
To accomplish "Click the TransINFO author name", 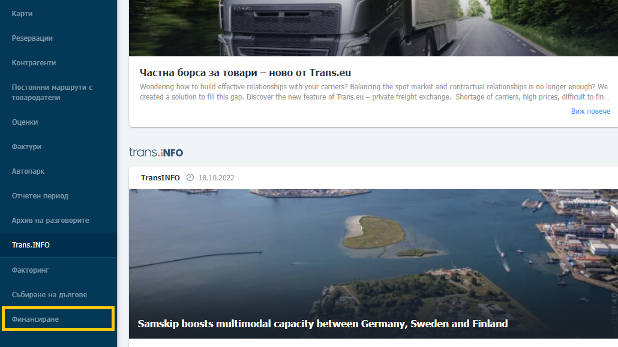I will [160, 177].
